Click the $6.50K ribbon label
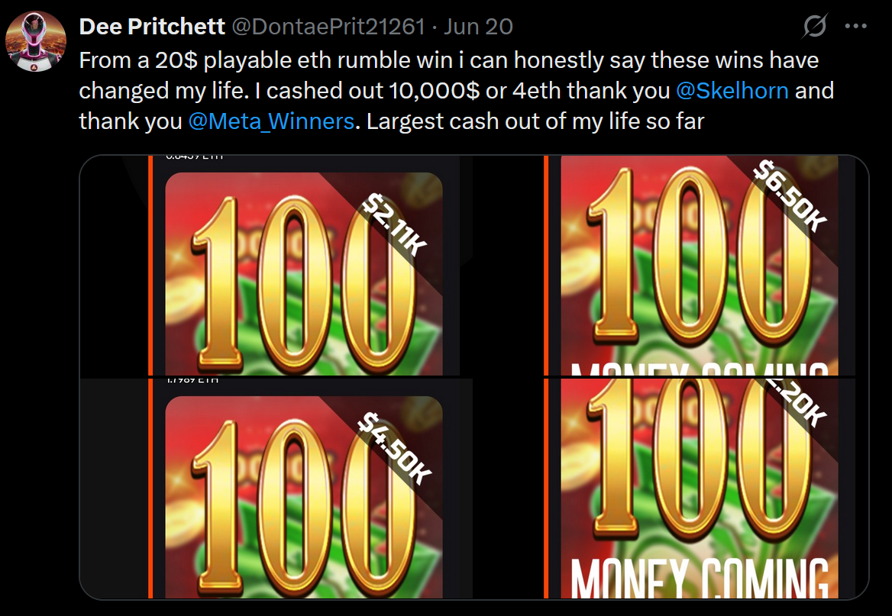Image resolution: width=892 pixels, height=616 pixels. point(790,196)
